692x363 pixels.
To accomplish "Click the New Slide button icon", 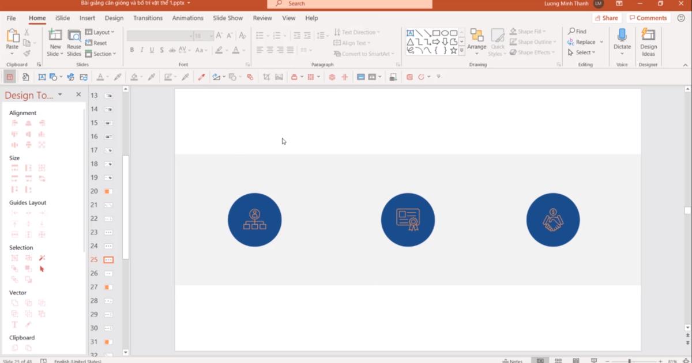I will point(55,36).
